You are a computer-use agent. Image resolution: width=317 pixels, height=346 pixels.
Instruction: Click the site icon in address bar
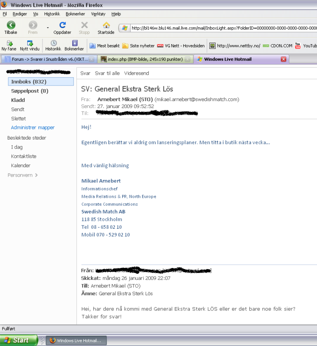125,28
